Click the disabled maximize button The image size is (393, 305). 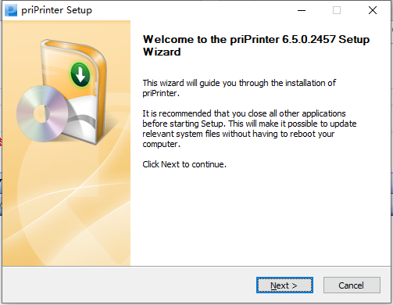coord(337,10)
